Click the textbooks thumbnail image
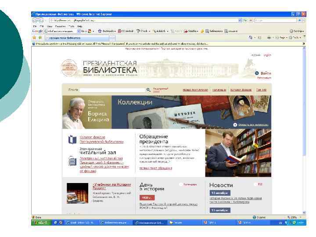316x237 pixels. click(x=77, y=193)
